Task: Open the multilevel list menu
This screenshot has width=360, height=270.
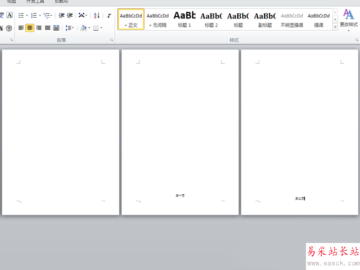Action: point(48,16)
